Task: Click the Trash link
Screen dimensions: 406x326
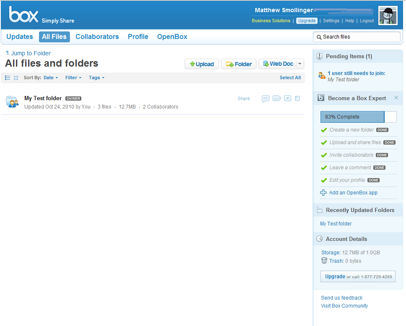Action: pos(336,261)
